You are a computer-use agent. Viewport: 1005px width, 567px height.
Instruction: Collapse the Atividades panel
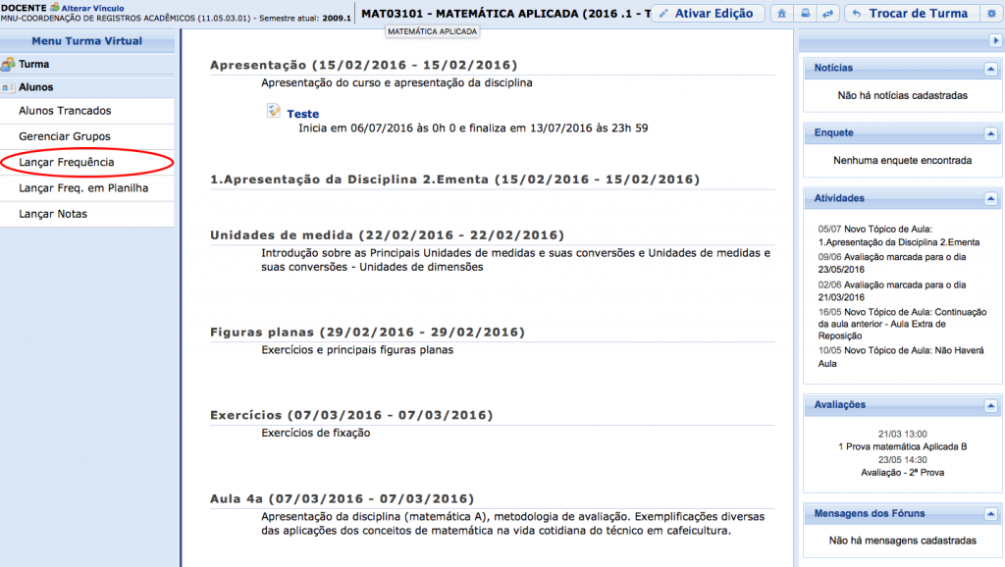click(989, 199)
